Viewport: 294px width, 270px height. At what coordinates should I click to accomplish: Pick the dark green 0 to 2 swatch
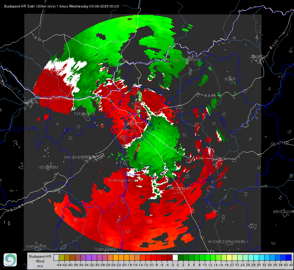(180, 258)
